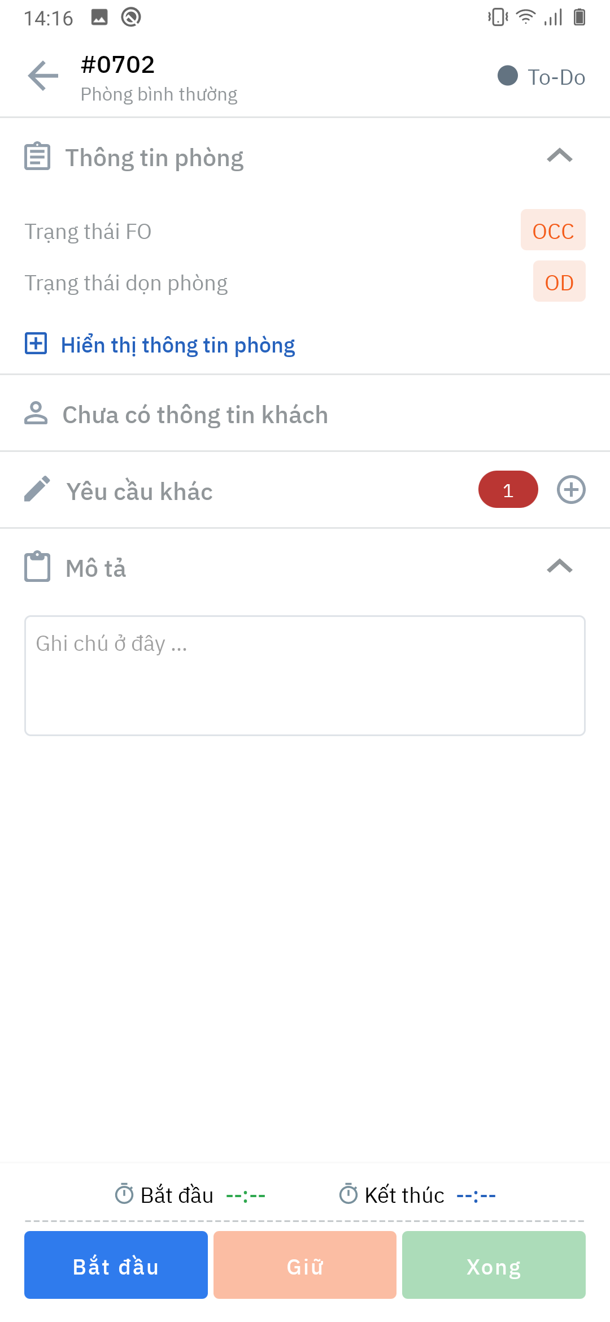610x1322 pixels.
Task: Add a new request with the circled plus
Action: point(571,490)
